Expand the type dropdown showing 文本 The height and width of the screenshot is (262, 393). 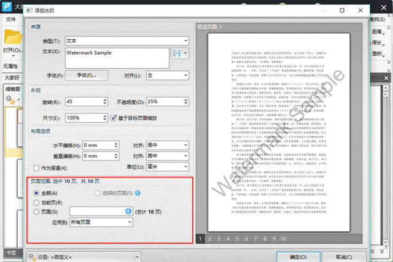tap(127, 40)
